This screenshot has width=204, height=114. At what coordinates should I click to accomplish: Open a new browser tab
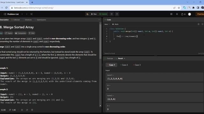[32, 2]
